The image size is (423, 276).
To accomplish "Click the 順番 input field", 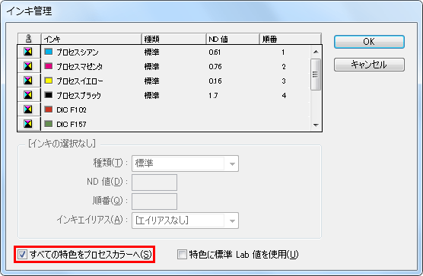I will point(154,201).
